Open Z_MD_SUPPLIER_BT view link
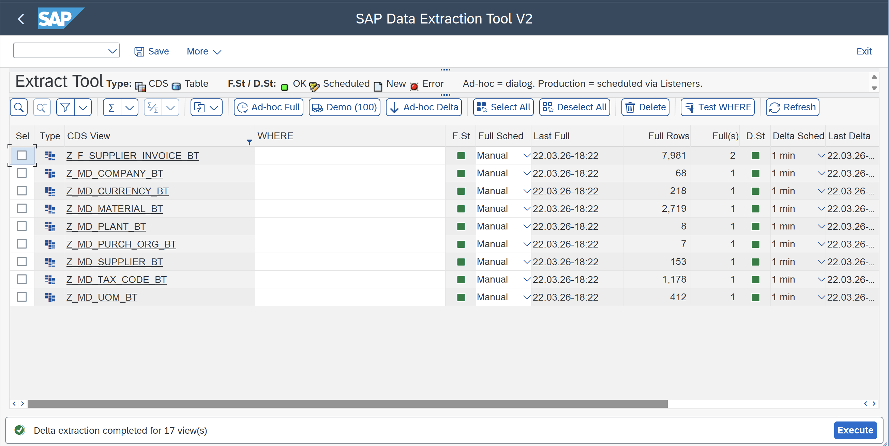 [114, 261]
